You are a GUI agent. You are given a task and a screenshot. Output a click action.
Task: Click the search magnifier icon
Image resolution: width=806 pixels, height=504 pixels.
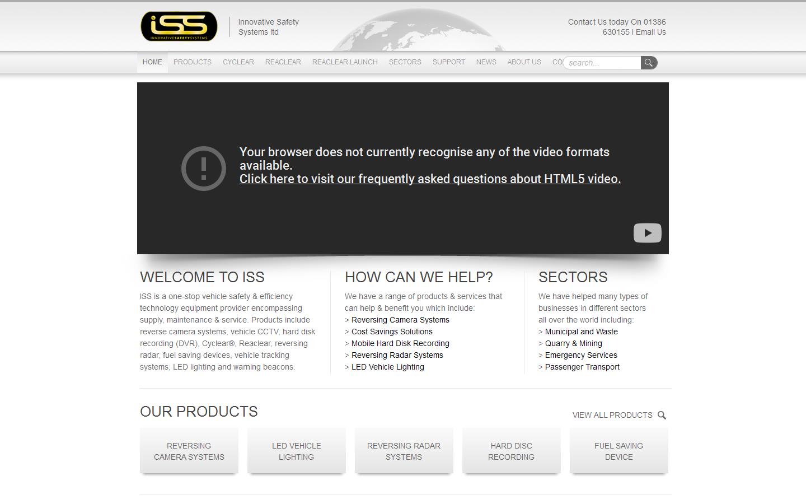click(x=648, y=62)
